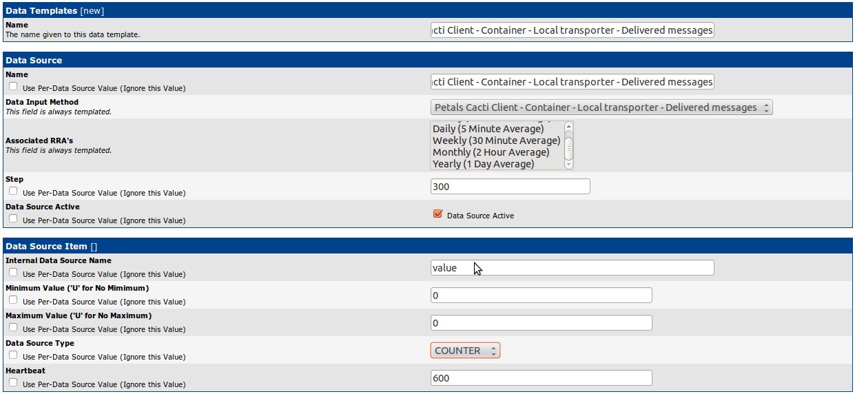The width and height of the screenshot is (855, 394).
Task: Select Yearly (1 Day Average) RRA
Action: (x=483, y=164)
